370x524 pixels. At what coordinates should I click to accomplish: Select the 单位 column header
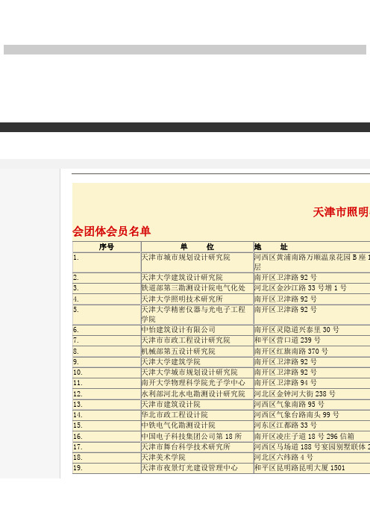(197, 247)
